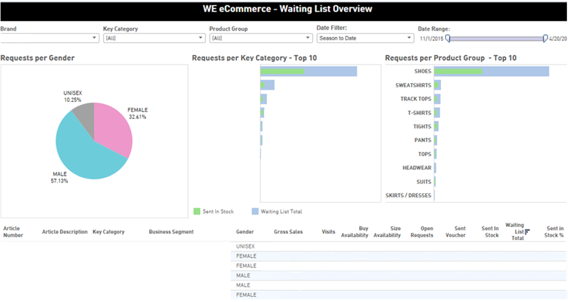Open the Product Group filter dropdown

click(x=260, y=38)
